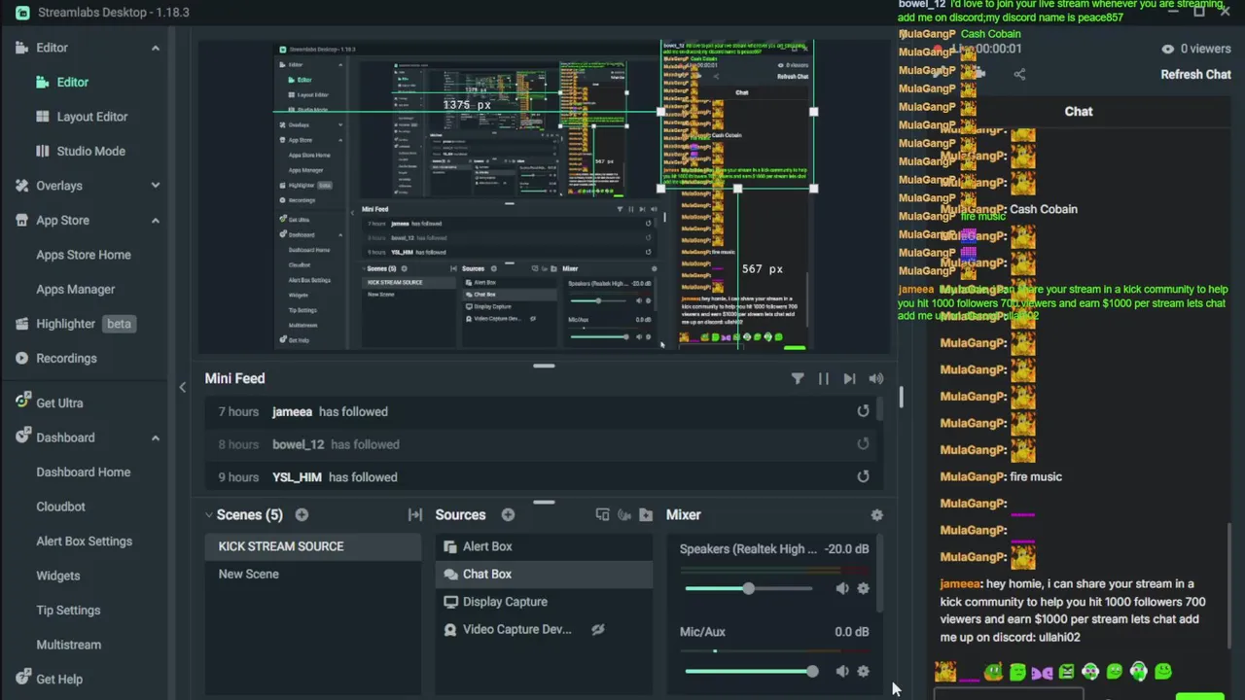
Task: Click the Recordings icon in sidebar
Action: point(22,358)
